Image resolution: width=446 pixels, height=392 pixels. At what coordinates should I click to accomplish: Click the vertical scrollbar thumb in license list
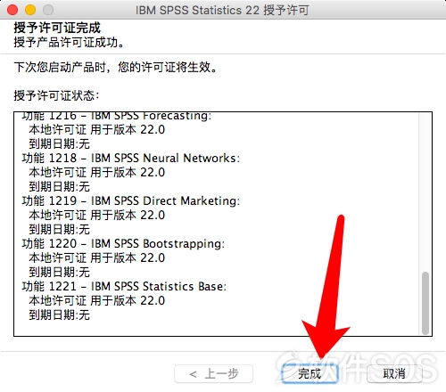(x=425, y=303)
